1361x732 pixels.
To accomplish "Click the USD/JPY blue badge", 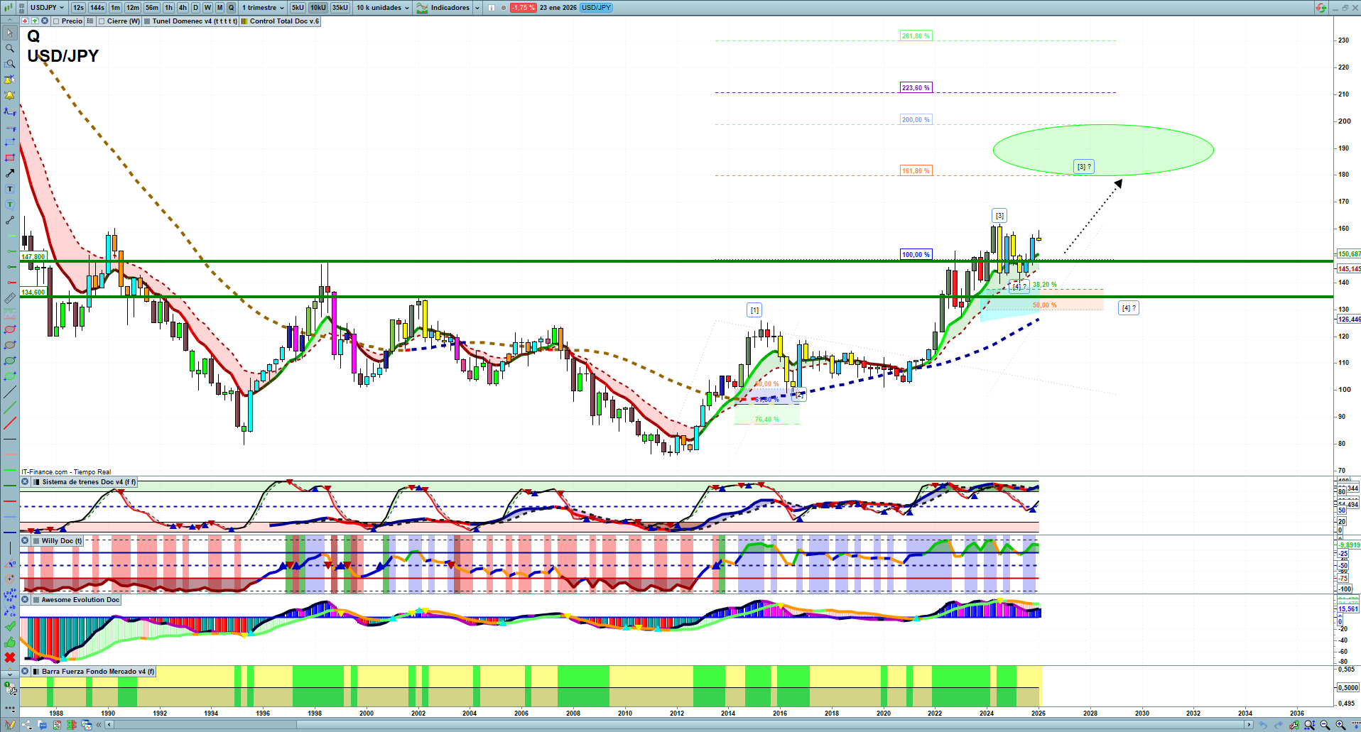I will click(596, 8).
